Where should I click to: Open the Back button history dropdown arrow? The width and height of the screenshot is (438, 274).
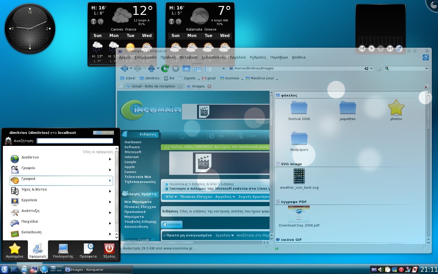[x=131, y=68]
